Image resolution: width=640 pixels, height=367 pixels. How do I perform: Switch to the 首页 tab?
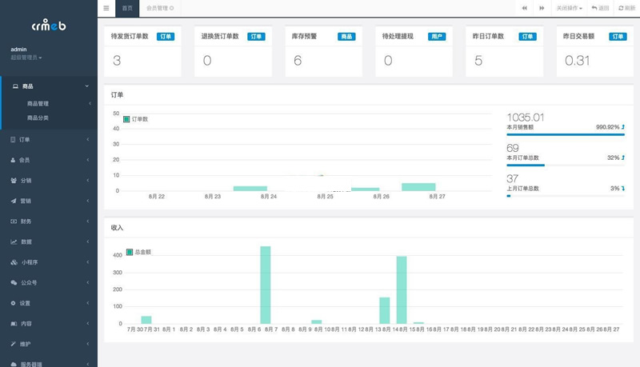[x=127, y=8]
